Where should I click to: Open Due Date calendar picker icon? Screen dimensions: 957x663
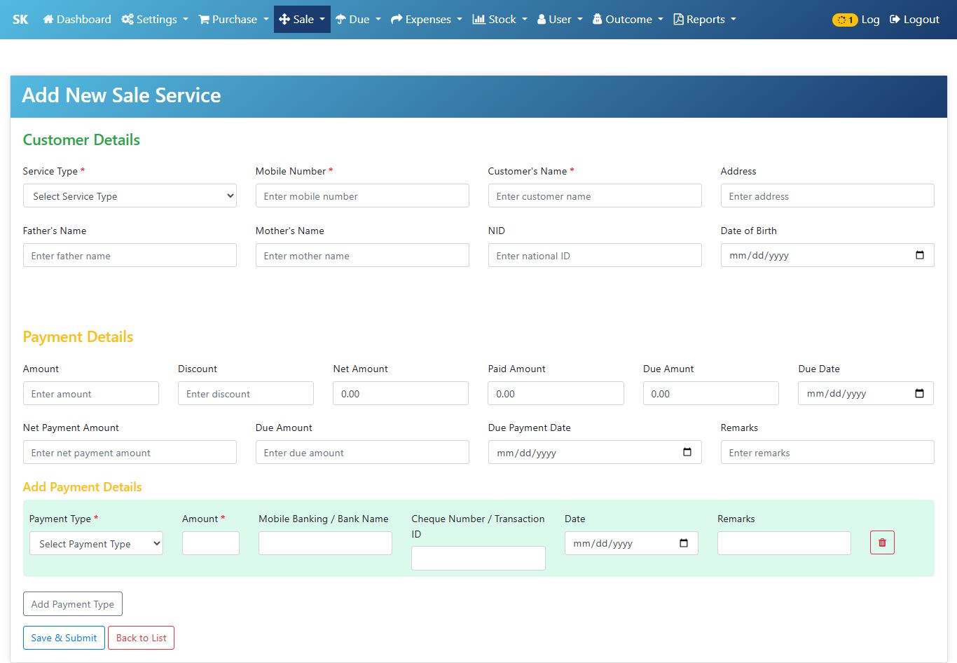(919, 393)
